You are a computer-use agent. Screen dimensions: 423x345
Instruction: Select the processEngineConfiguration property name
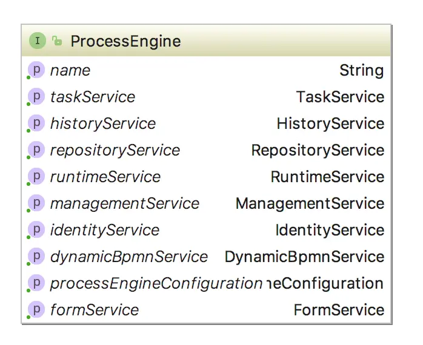pyautogui.click(x=156, y=283)
